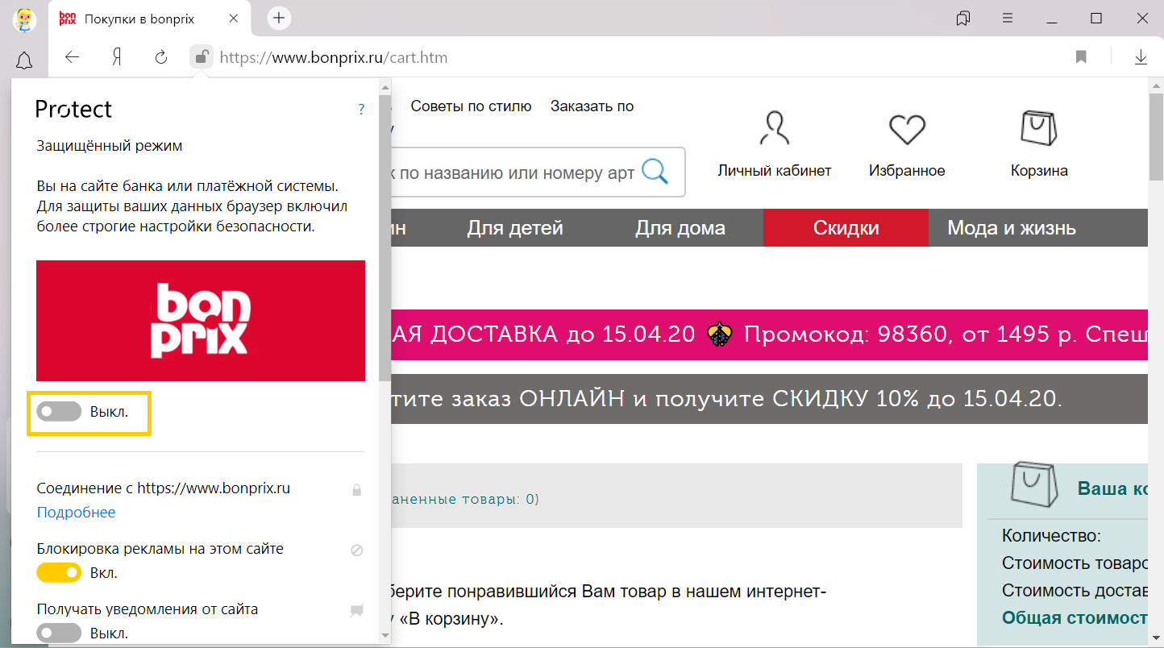This screenshot has height=648, width=1164.
Task: Click the Личный кабинет label
Action: (x=775, y=171)
